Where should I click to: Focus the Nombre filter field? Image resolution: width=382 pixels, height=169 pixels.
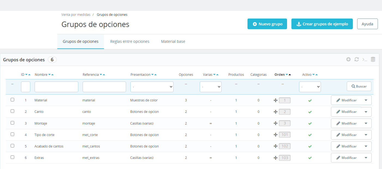56,87
